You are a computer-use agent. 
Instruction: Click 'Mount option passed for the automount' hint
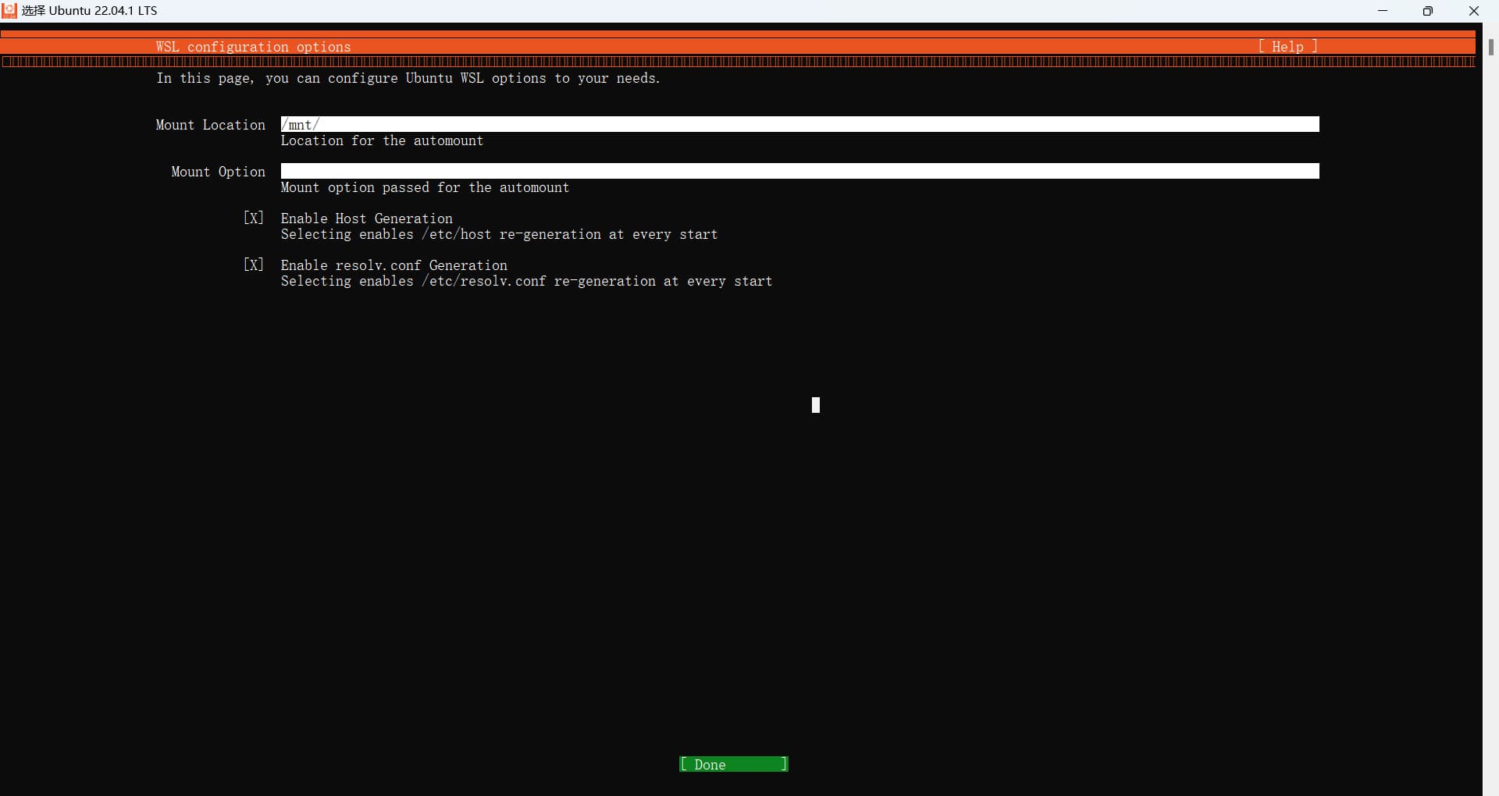(x=425, y=187)
